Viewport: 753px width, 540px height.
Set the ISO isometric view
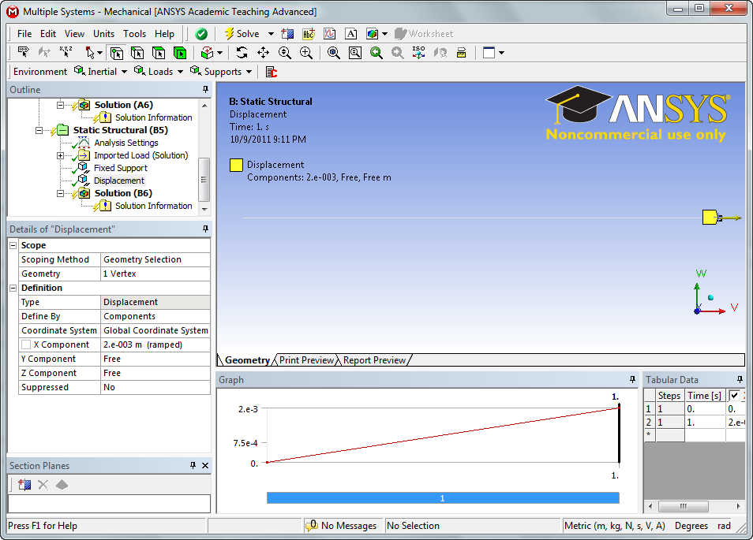tap(419, 52)
